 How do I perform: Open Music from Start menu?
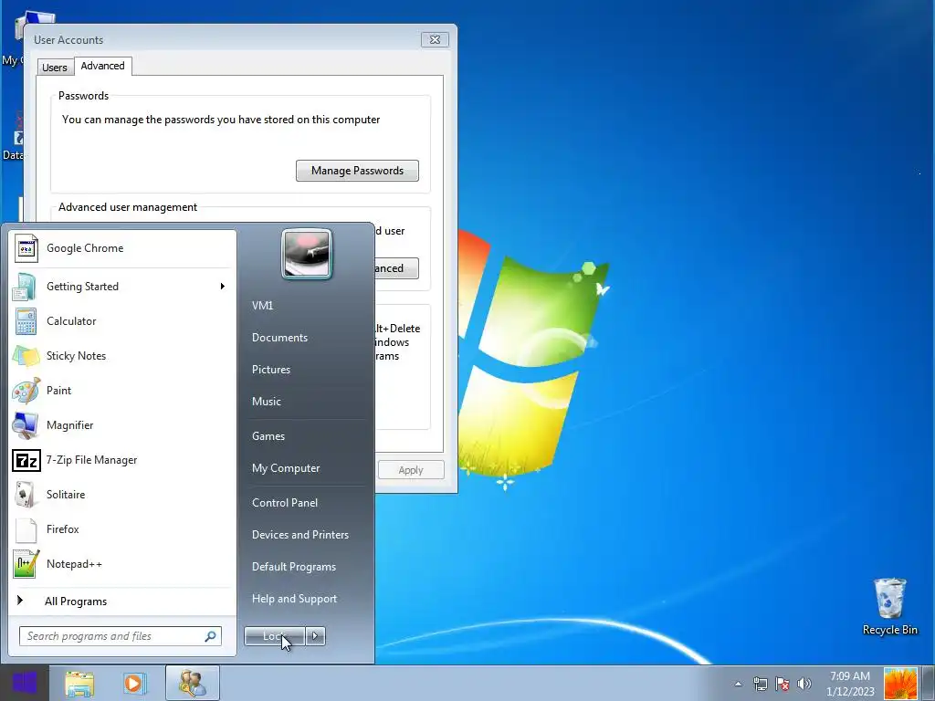pos(267,402)
